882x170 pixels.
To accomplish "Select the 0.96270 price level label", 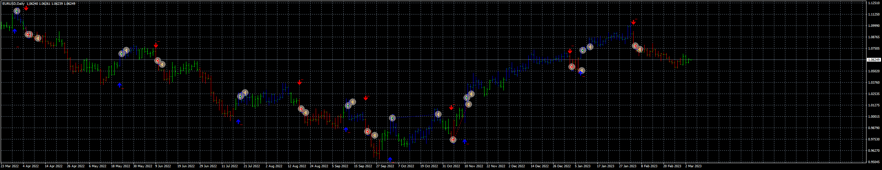I will click(873, 151).
